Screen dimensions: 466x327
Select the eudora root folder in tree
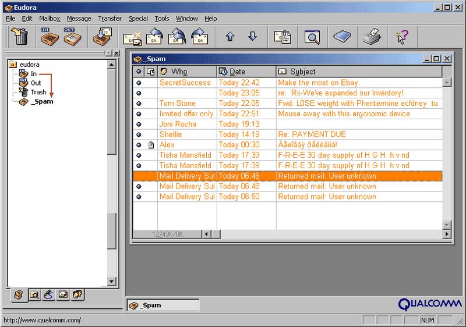(30, 65)
